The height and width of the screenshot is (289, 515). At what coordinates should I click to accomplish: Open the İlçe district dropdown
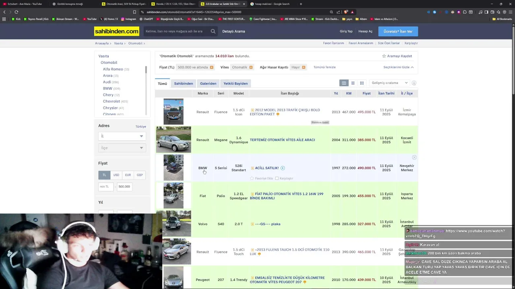(122, 148)
